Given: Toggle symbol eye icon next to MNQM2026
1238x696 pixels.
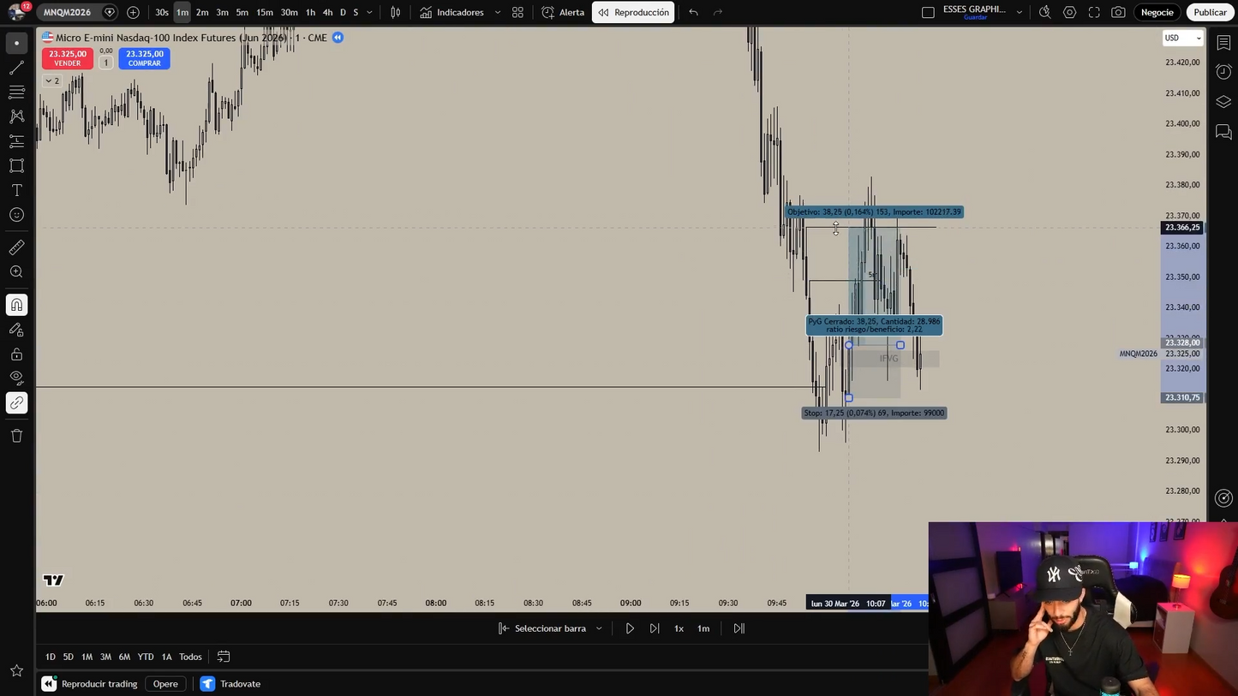Looking at the screenshot, I should (x=109, y=12).
